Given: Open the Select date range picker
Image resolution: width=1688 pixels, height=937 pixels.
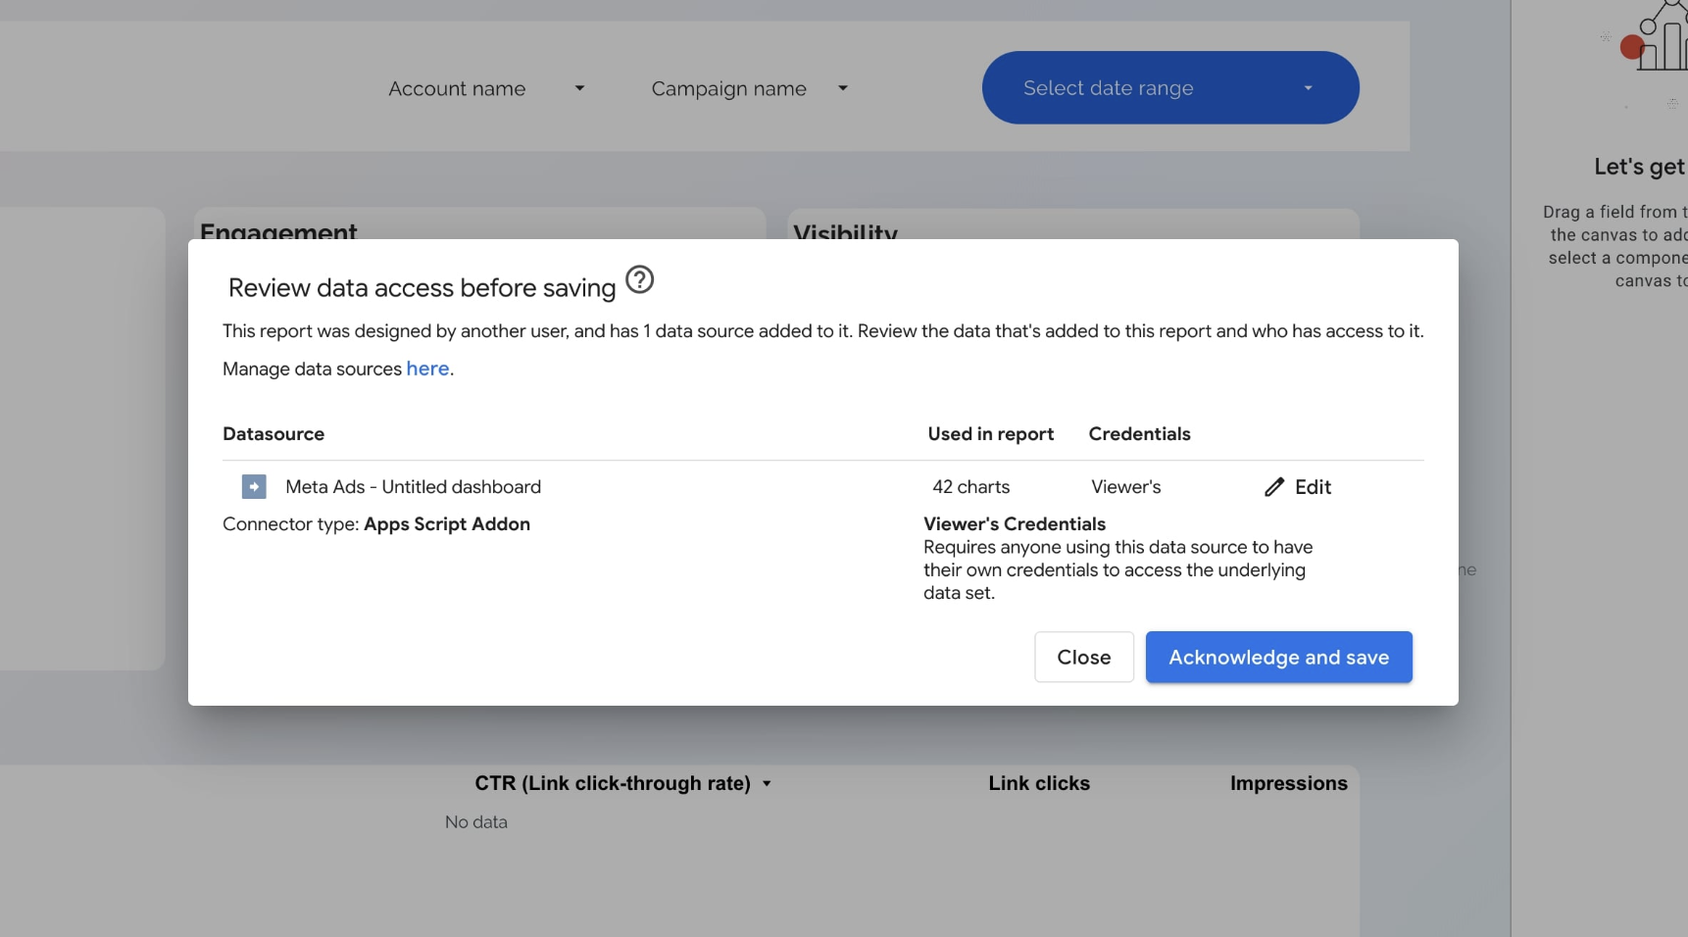Looking at the screenshot, I should tap(1170, 88).
